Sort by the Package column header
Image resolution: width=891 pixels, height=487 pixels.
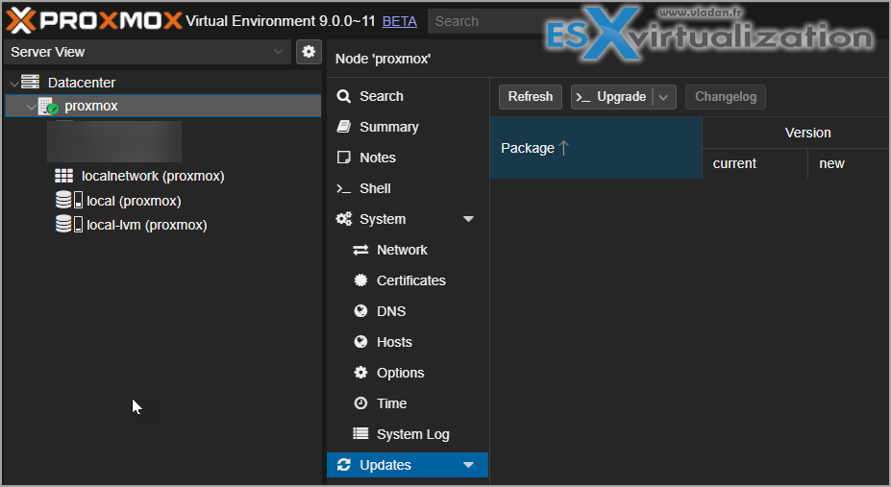[x=596, y=148]
